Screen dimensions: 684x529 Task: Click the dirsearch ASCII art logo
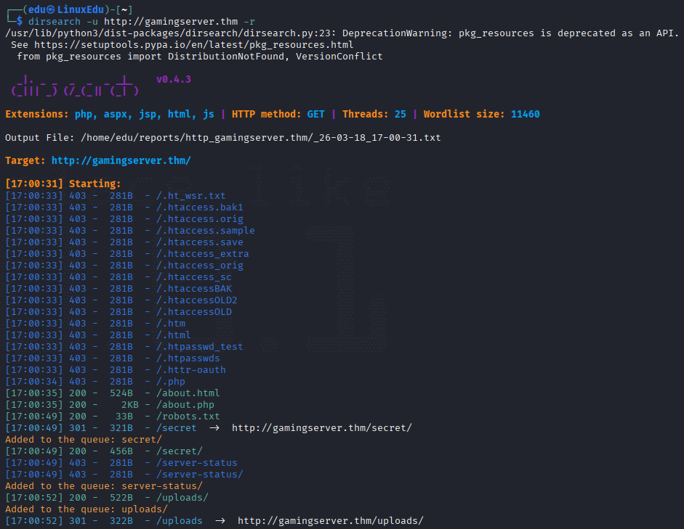point(75,86)
